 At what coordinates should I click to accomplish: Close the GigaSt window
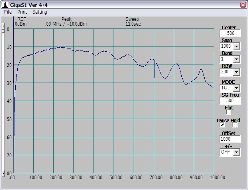point(243,4)
